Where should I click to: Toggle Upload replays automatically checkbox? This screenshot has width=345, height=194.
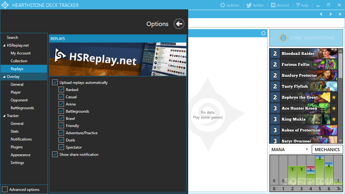[x=55, y=82]
